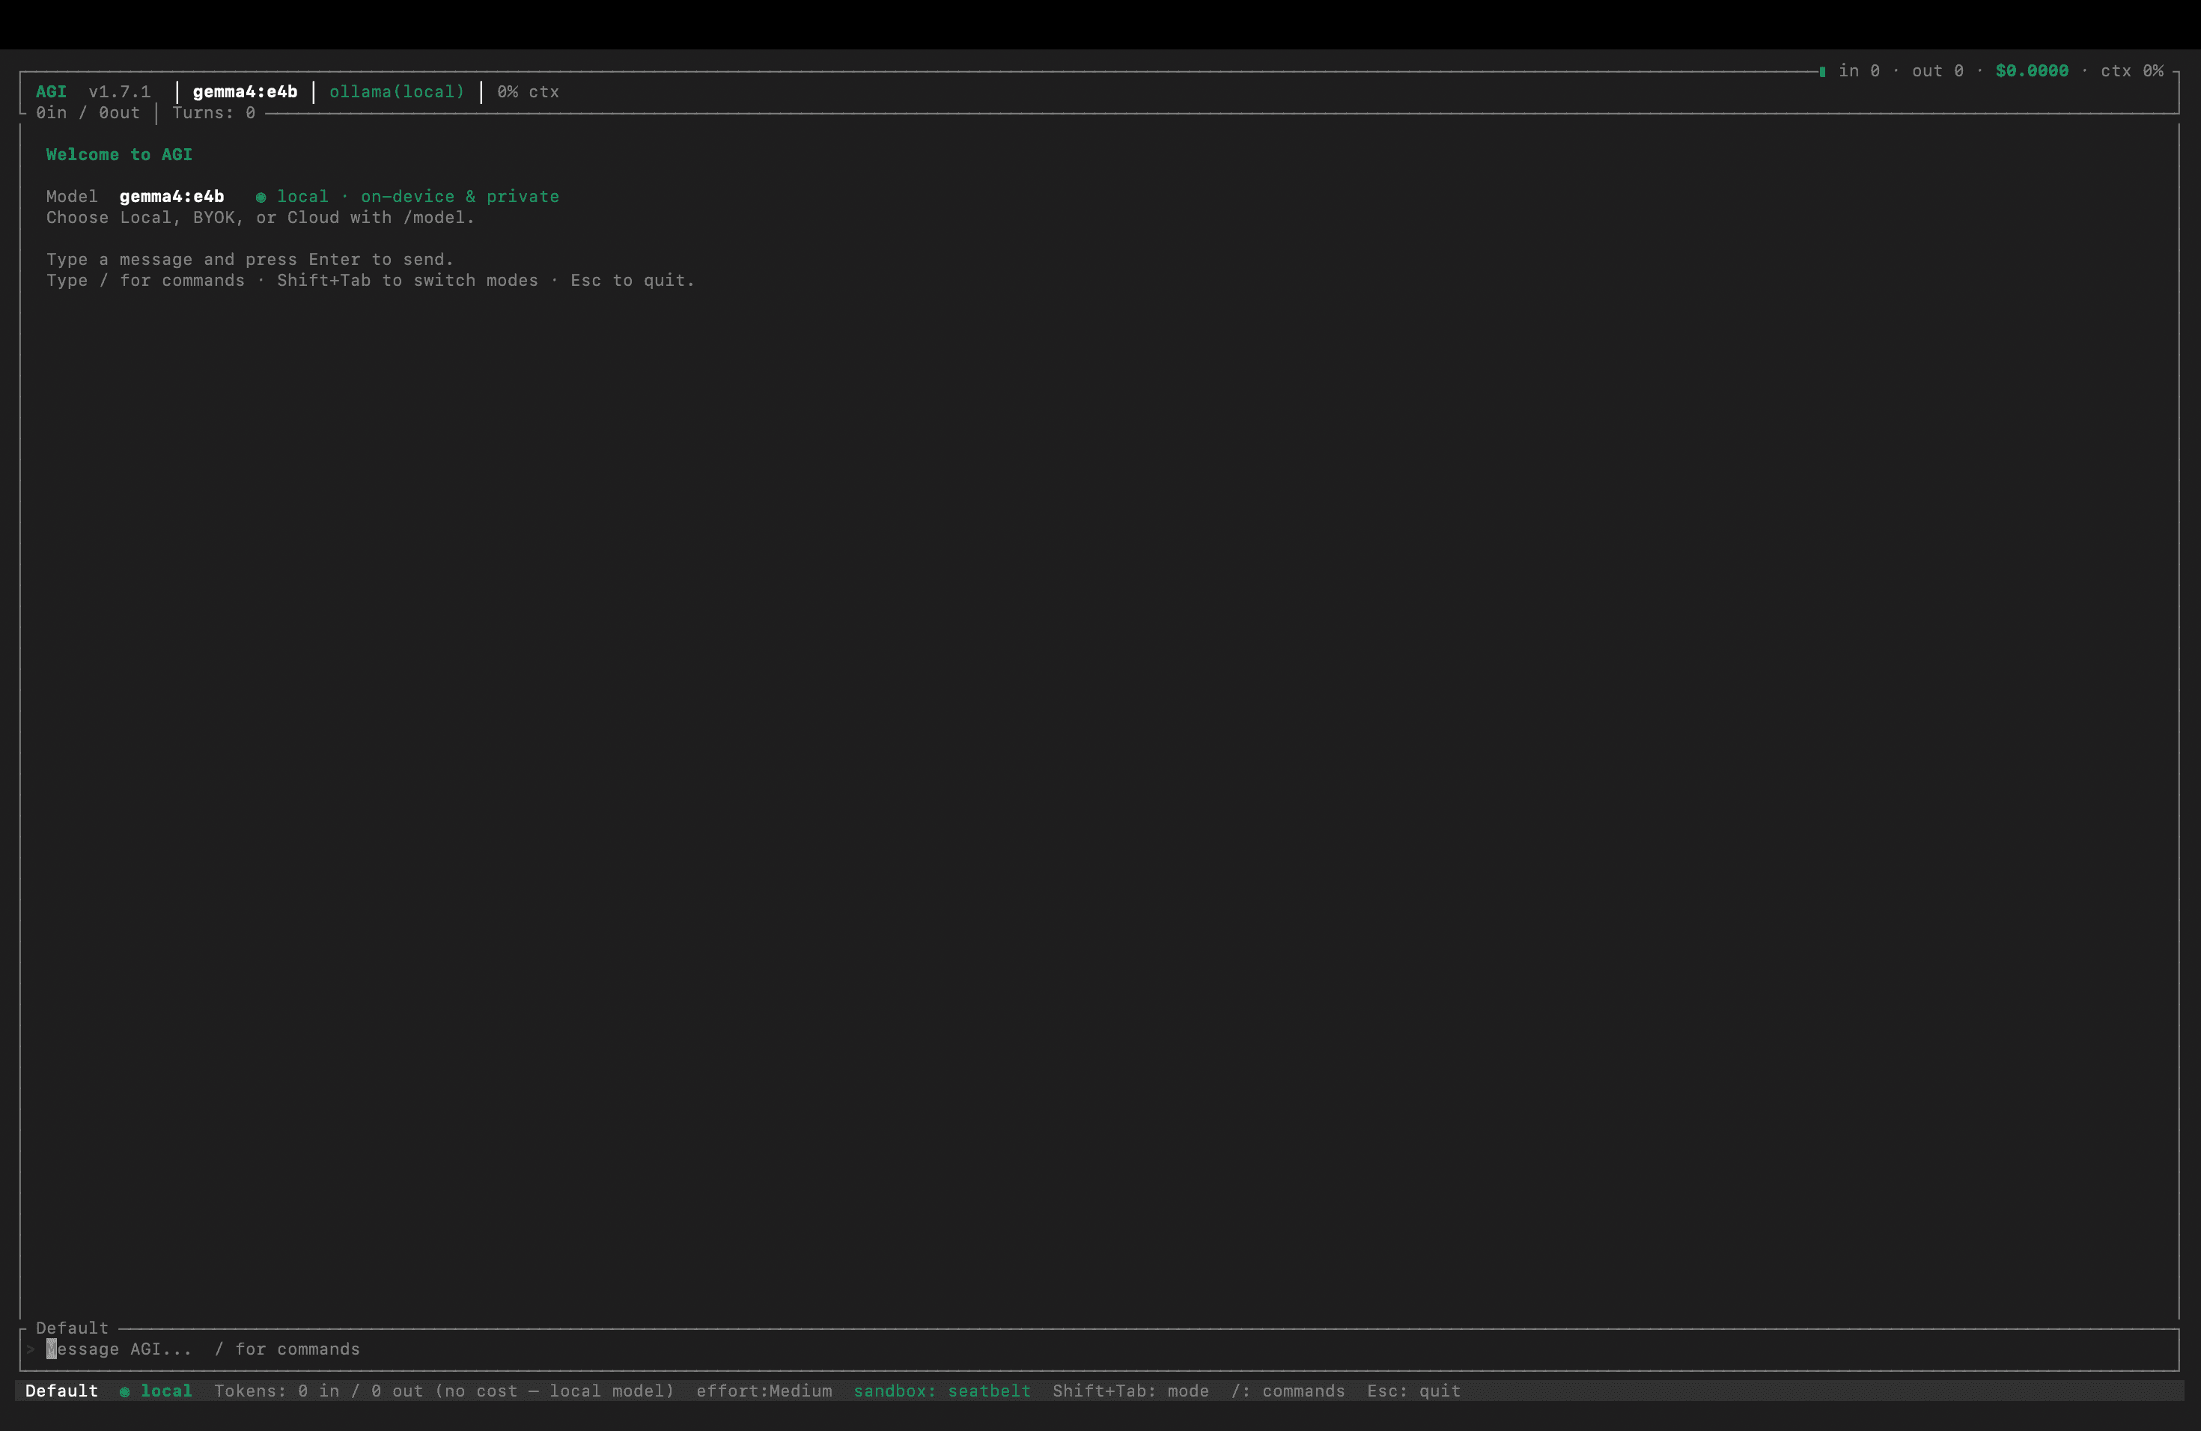Click the 0% ctx header indicator
2201x1431 pixels.
tap(528, 91)
